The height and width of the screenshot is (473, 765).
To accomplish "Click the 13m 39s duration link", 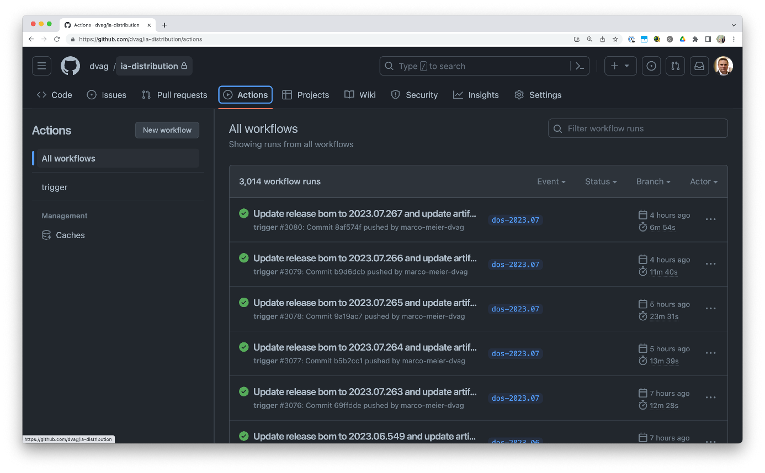I will 664,361.
